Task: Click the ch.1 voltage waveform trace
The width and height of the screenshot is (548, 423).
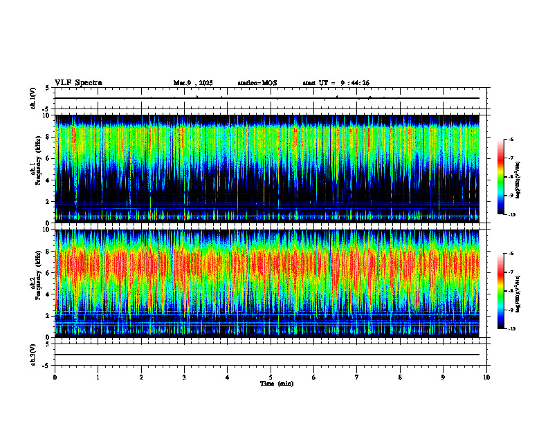Action: coord(267,98)
